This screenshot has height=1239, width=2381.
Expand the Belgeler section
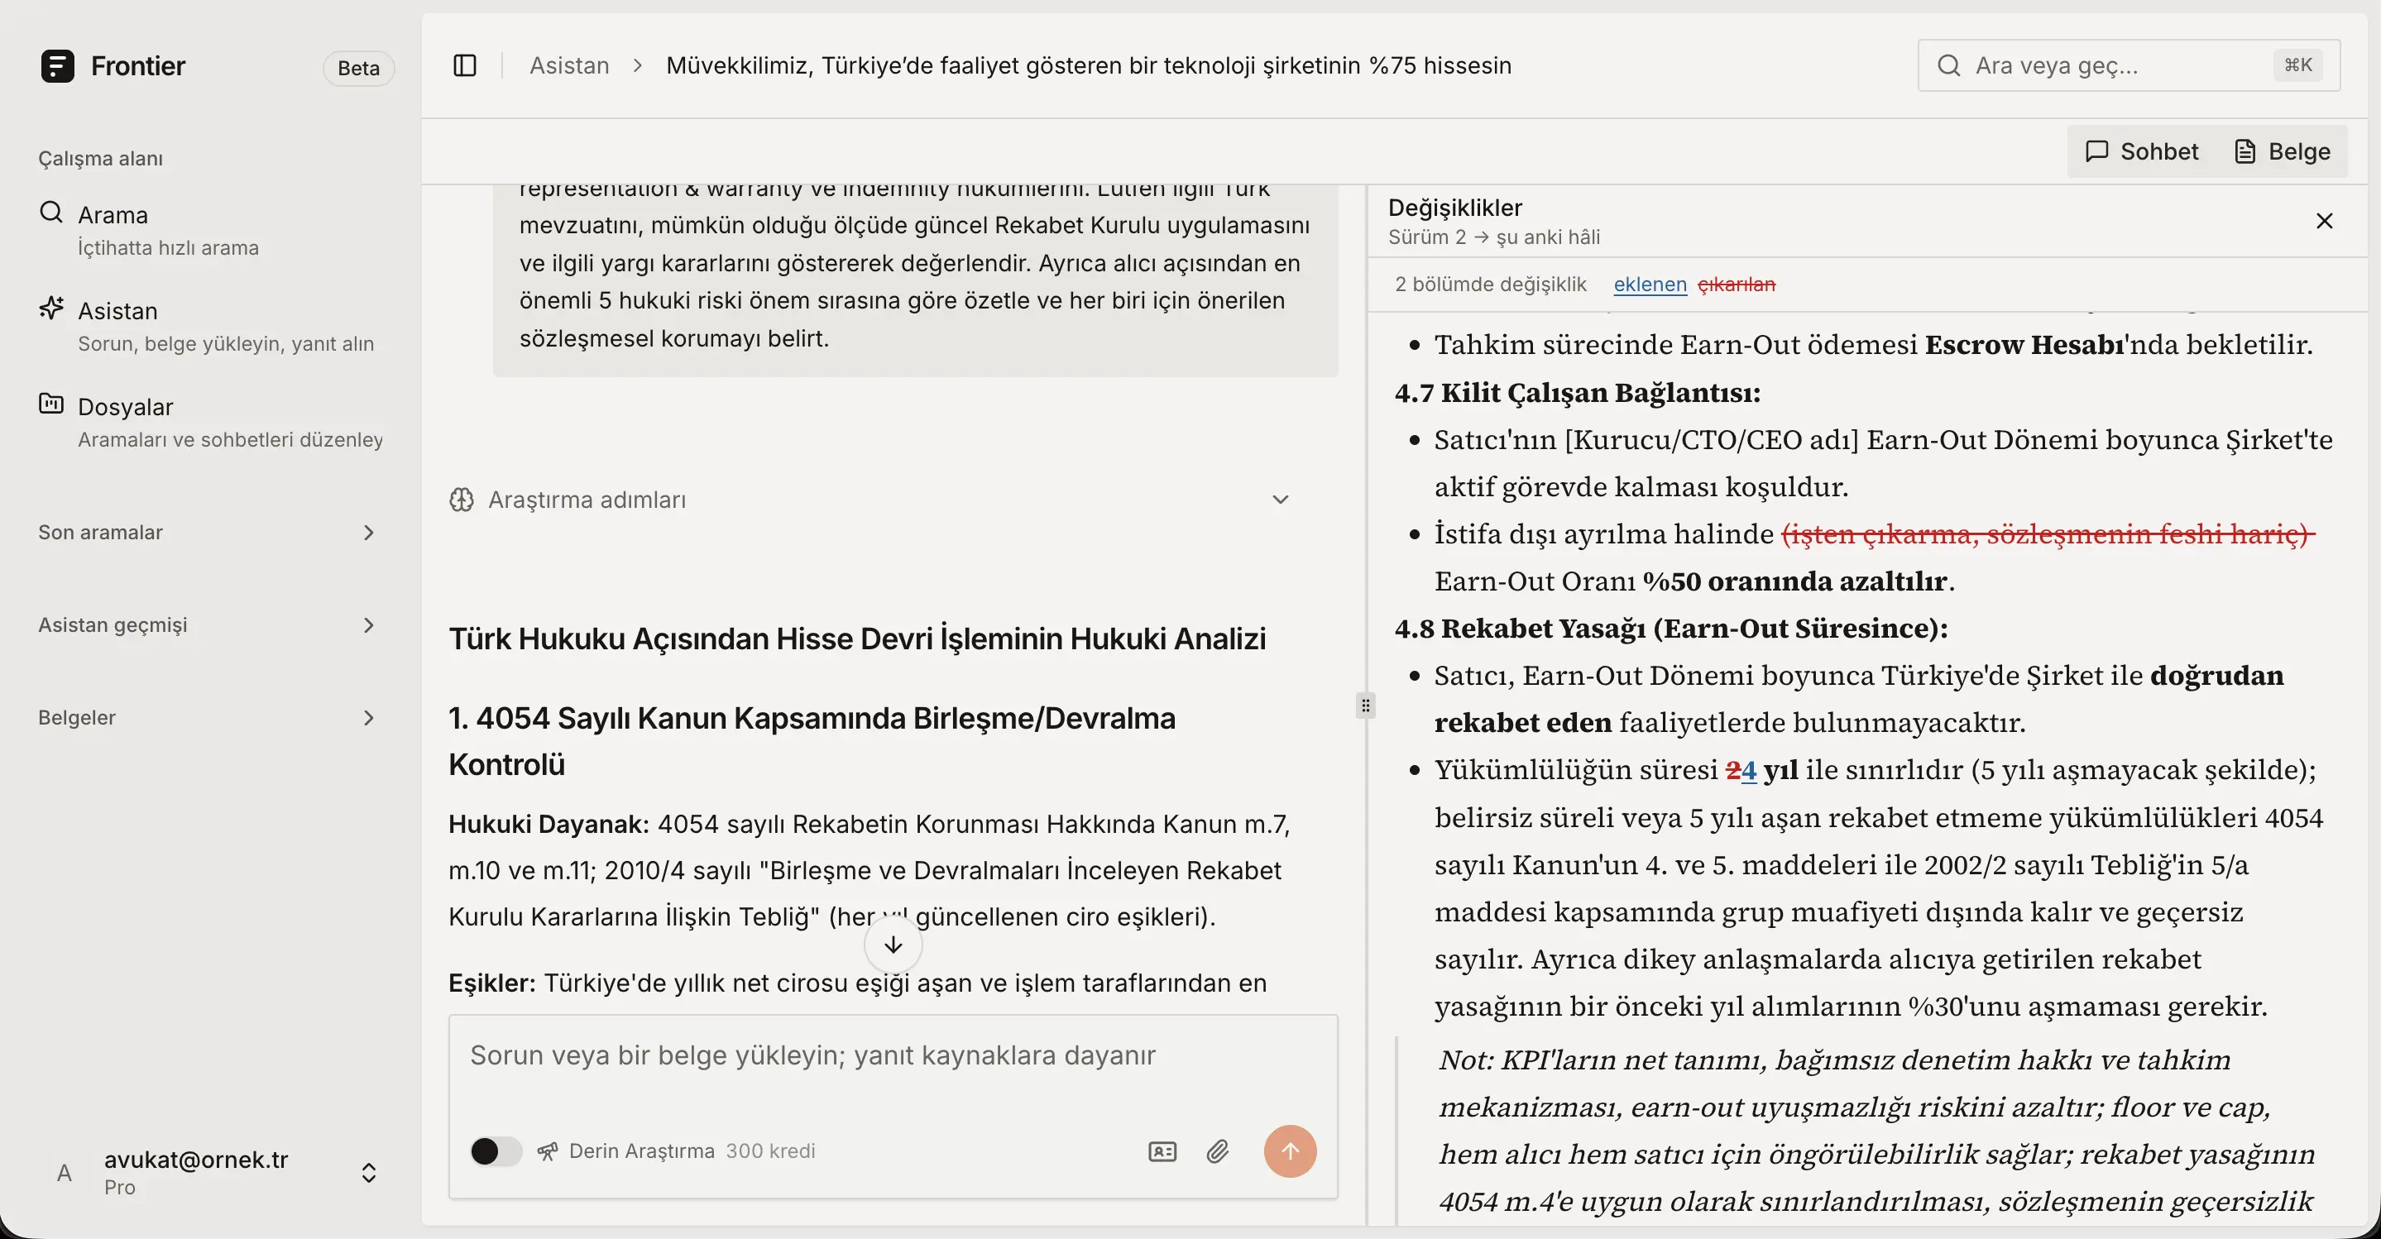click(208, 718)
